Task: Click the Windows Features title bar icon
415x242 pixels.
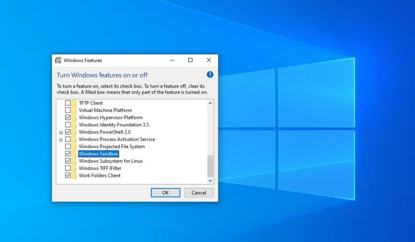Action: click(58, 60)
